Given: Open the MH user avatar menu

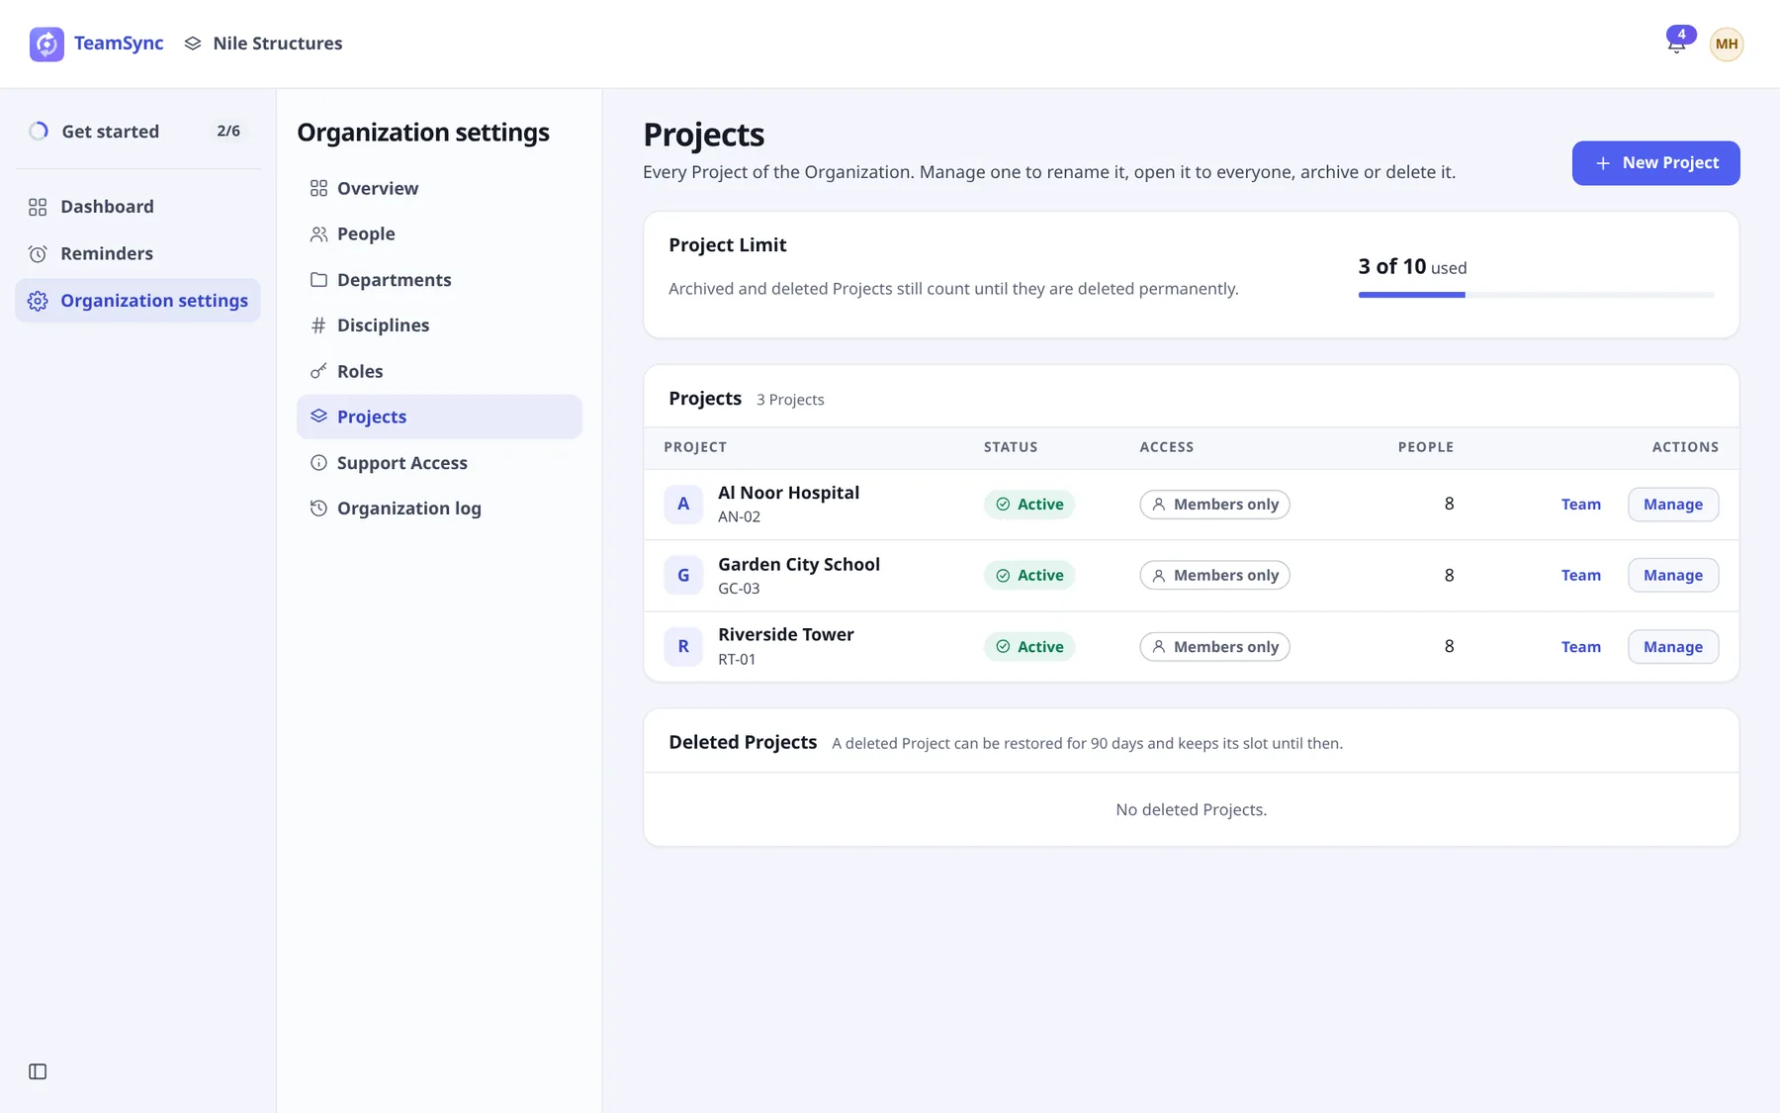Looking at the screenshot, I should 1727,44.
